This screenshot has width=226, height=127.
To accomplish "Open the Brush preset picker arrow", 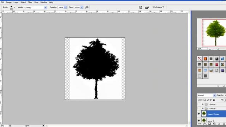I will tap(15, 7).
